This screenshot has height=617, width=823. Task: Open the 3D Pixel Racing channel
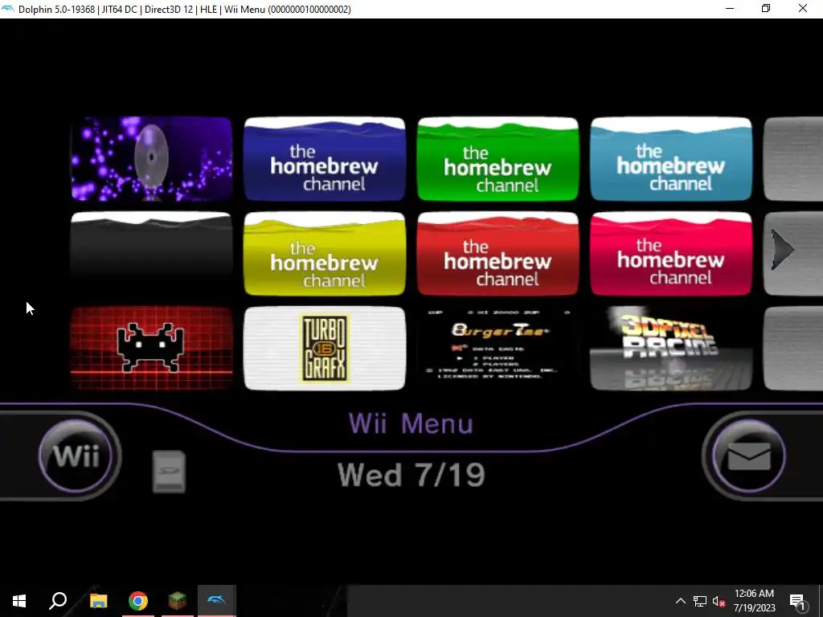[x=671, y=349]
